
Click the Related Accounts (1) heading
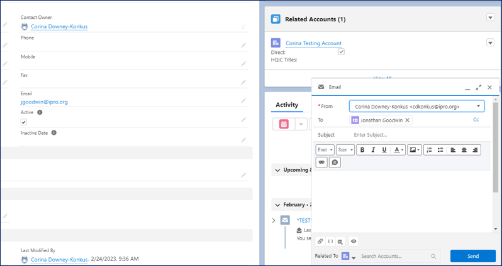315,19
